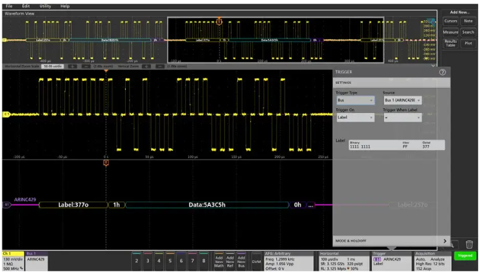Toggle the DVM button
This screenshot has height=274, width=480.
point(256,261)
